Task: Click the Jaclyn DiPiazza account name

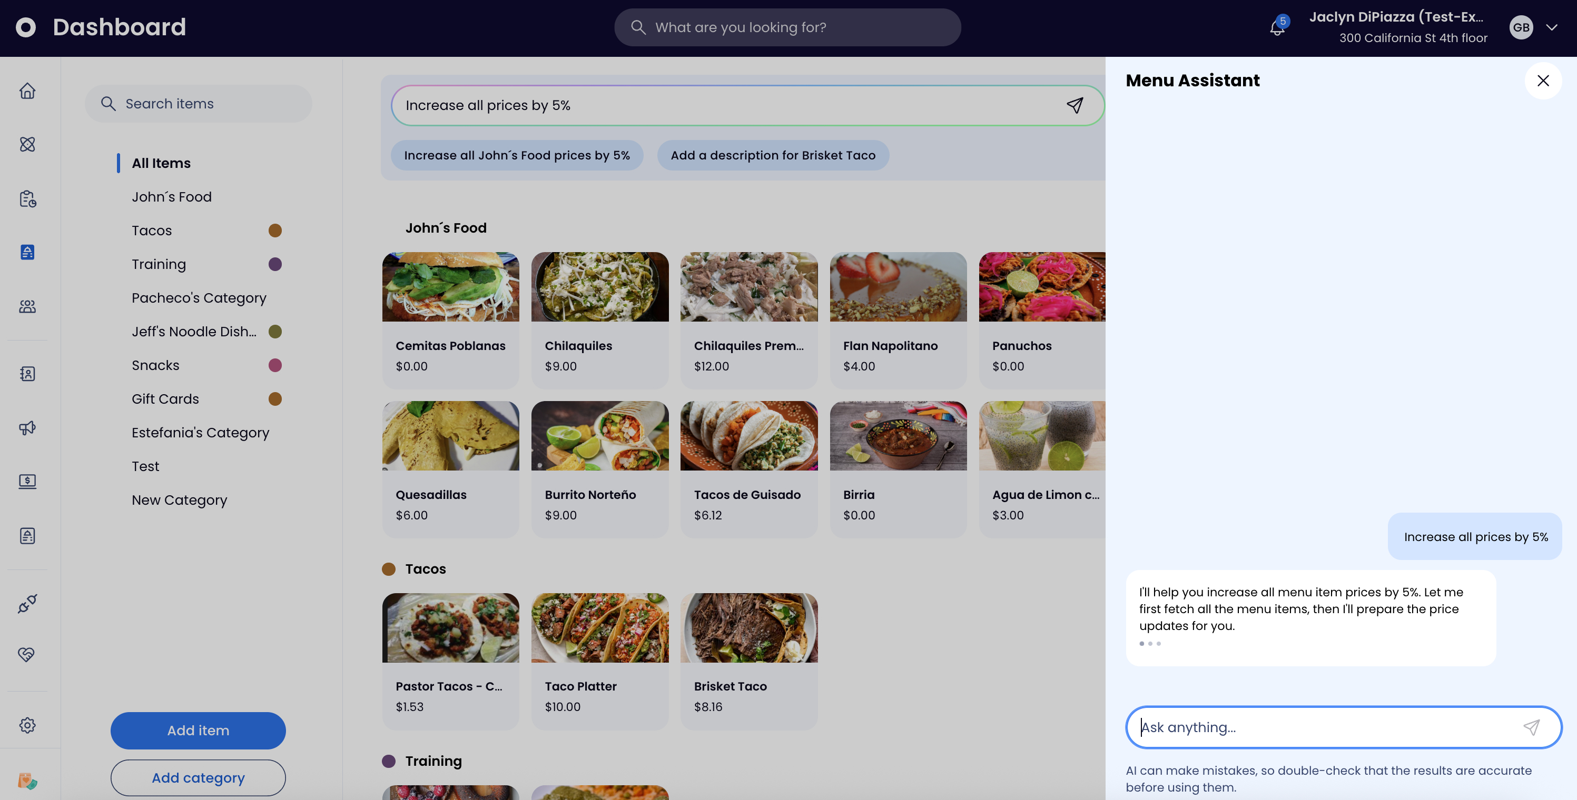Action: [1396, 17]
